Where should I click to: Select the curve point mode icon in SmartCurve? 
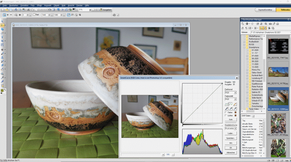click(x=227, y=104)
